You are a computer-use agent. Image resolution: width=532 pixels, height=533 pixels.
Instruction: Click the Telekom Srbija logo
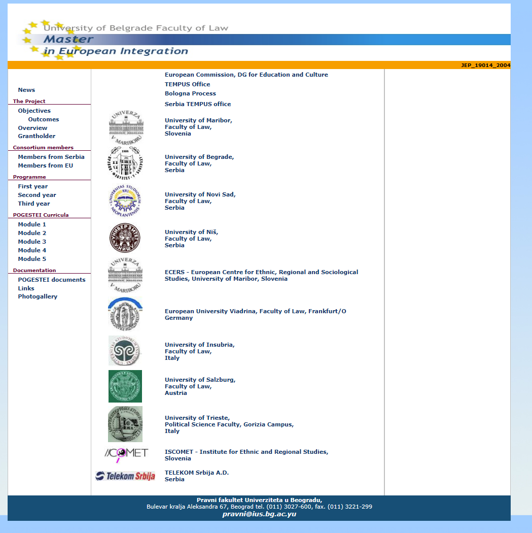(125, 476)
